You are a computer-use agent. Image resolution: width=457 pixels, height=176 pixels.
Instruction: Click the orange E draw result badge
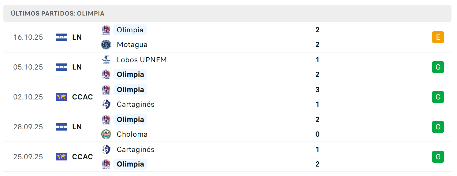pyautogui.click(x=438, y=37)
